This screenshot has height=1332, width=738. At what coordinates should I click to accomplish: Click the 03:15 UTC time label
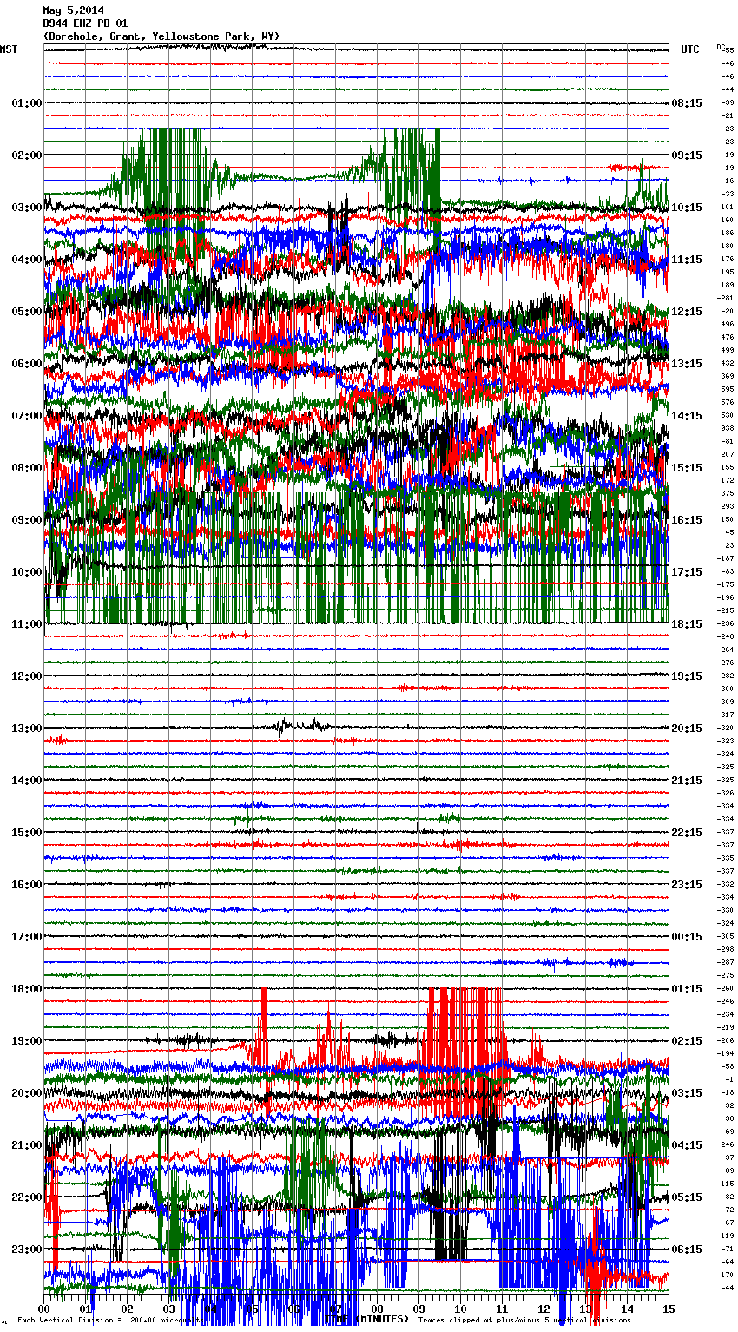pyautogui.click(x=687, y=1092)
